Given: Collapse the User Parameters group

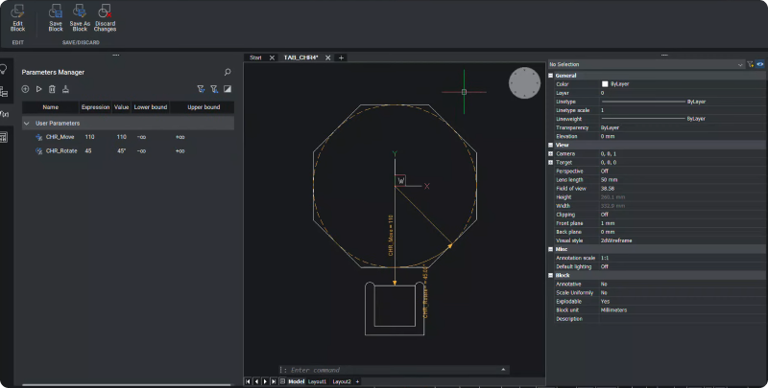Looking at the screenshot, I should (26, 124).
